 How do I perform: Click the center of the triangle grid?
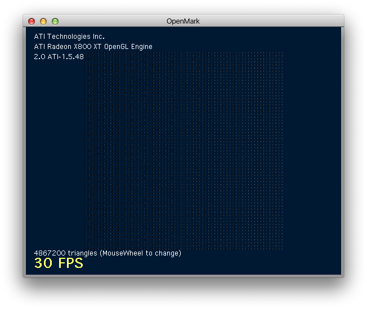[183, 150]
